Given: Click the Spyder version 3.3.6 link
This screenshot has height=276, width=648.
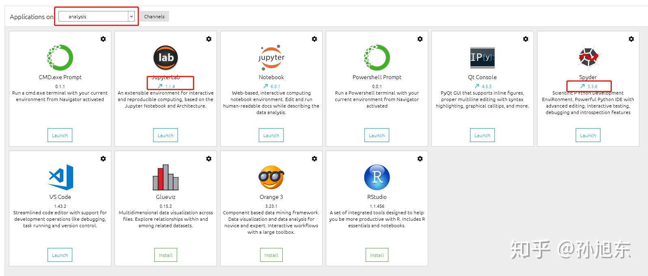Looking at the screenshot, I should (x=592, y=86).
